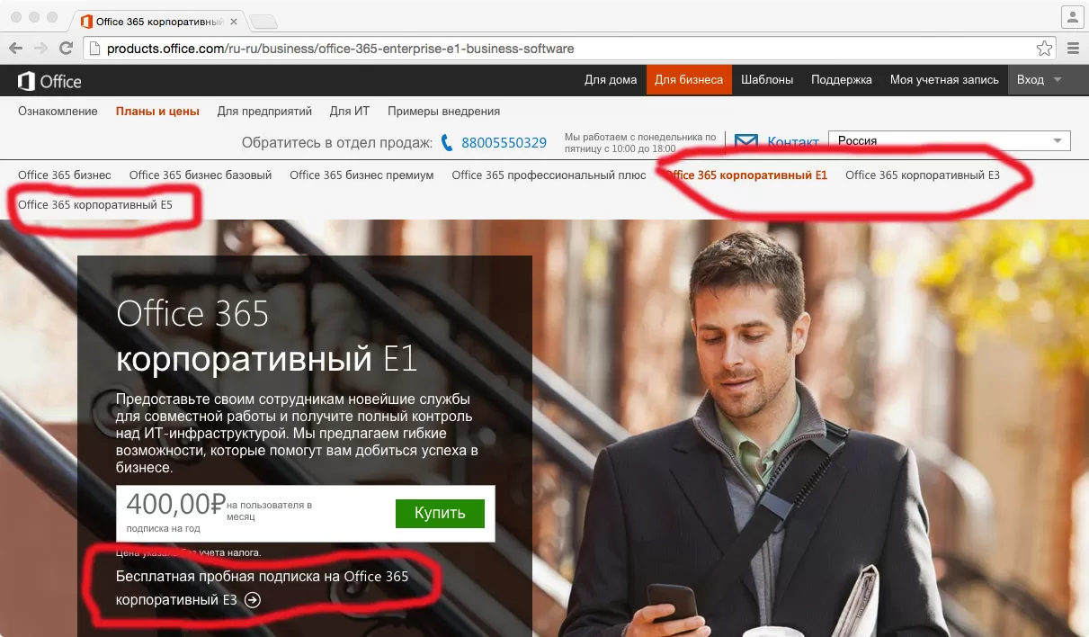Switch to Office 365 бизнес премиум plan
Viewport: 1089px width, 637px height.
[362, 175]
